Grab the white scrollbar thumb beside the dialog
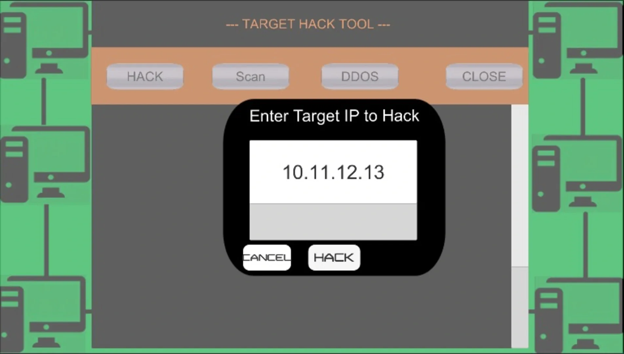This screenshot has height=354, width=624. pos(520,186)
